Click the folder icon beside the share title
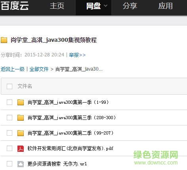The image size is (187, 170). 4,40
